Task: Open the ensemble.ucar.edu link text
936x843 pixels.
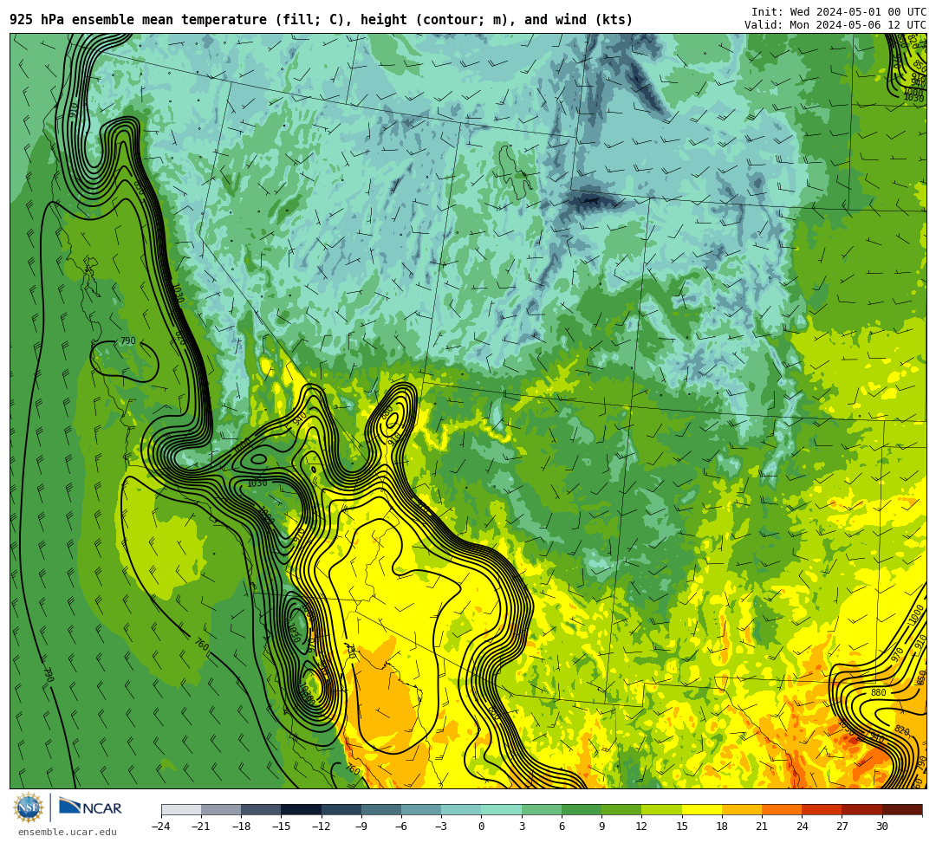Action: 68,832
